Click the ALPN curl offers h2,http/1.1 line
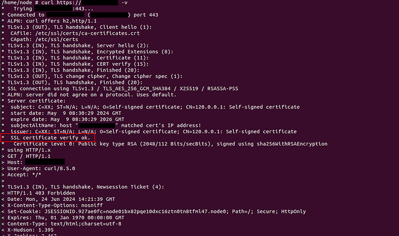The image size is (399, 236). [x=49, y=21]
